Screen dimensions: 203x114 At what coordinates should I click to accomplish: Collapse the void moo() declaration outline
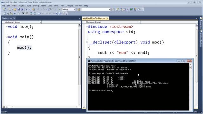(6, 27)
